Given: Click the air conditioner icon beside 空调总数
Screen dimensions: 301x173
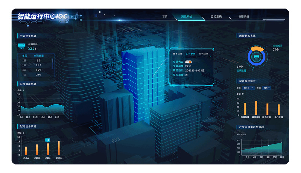Looking at the screenshot, I should 22,46.
